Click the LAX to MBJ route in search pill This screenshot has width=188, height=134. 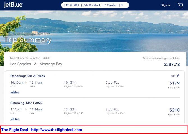coord(71,5)
